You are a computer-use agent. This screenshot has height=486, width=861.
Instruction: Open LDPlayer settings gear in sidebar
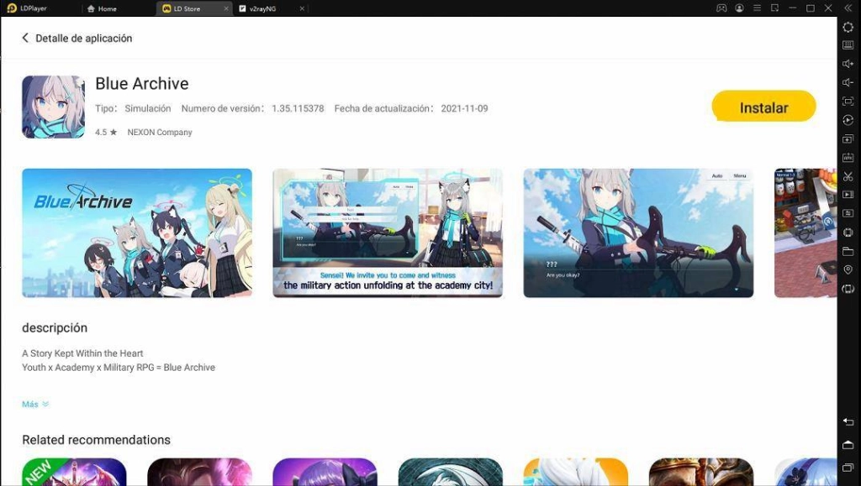pyautogui.click(x=848, y=28)
